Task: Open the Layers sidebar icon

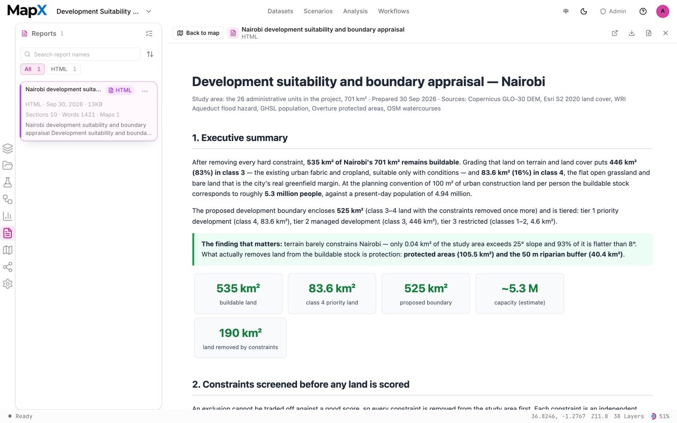Action: pos(8,149)
